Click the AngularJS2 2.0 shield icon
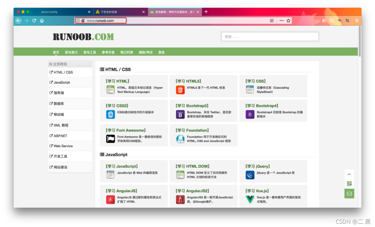375x227 pixels. click(x=180, y=200)
